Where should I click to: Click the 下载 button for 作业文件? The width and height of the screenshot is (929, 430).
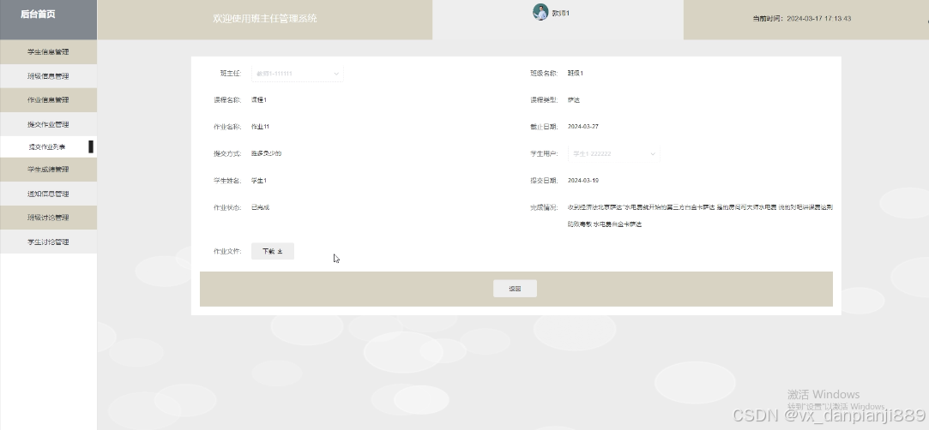[x=273, y=251]
